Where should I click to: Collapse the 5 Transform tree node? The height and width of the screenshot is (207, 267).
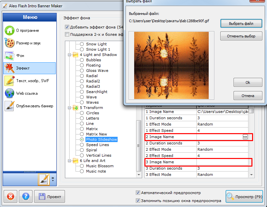70,108
